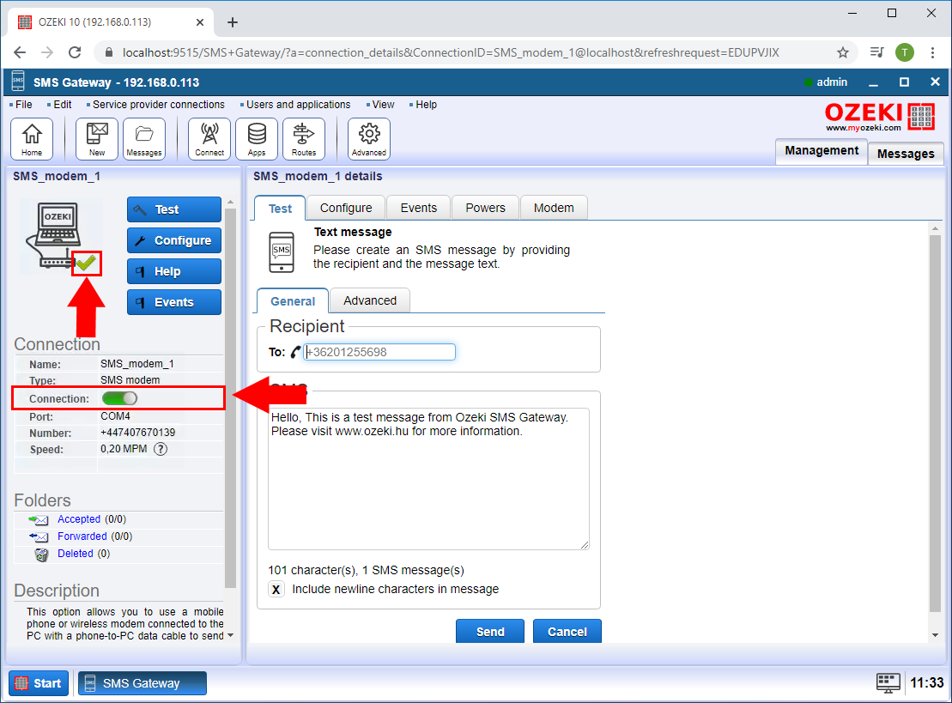Click the SMS Gateway taskbar button
Screen dimensions: 952x703
click(142, 683)
